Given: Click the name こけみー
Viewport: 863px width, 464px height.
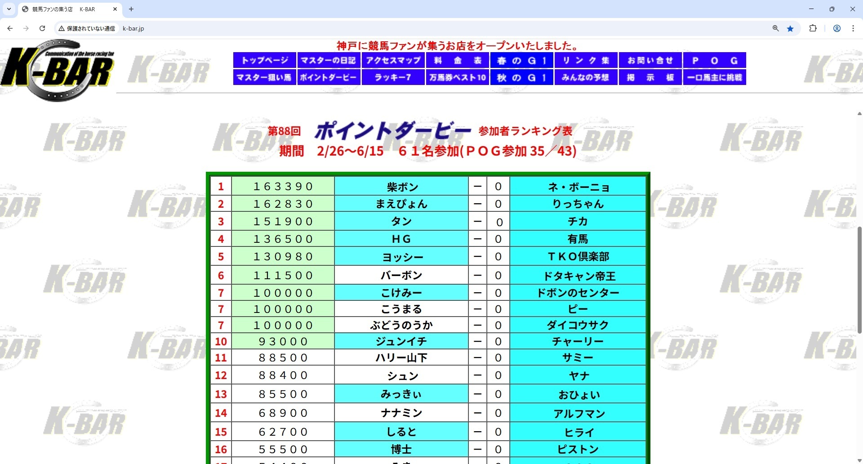Looking at the screenshot, I should pos(401,293).
